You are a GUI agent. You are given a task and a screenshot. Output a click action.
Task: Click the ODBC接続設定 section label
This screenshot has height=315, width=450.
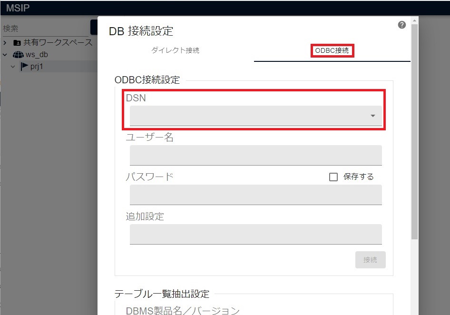pos(147,79)
